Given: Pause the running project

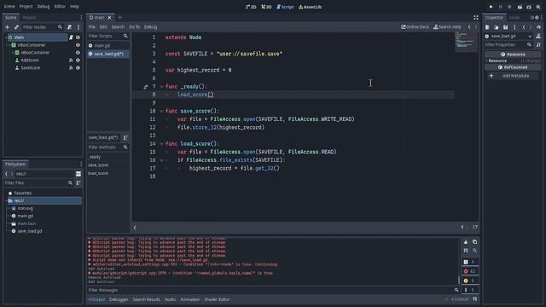Looking at the screenshot, I should point(501,7).
